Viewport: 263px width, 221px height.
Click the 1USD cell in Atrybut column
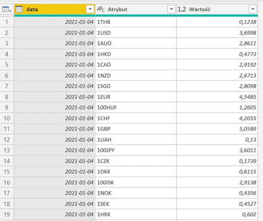(x=135, y=33)
